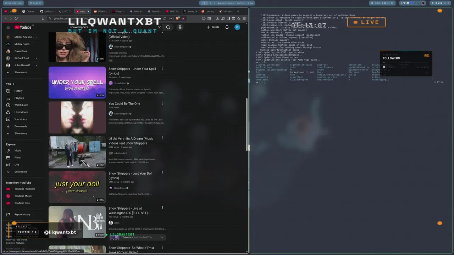Open browser downloads arrow icon
This screenshot has height=255, width=454.
click(x=217, y=18)
